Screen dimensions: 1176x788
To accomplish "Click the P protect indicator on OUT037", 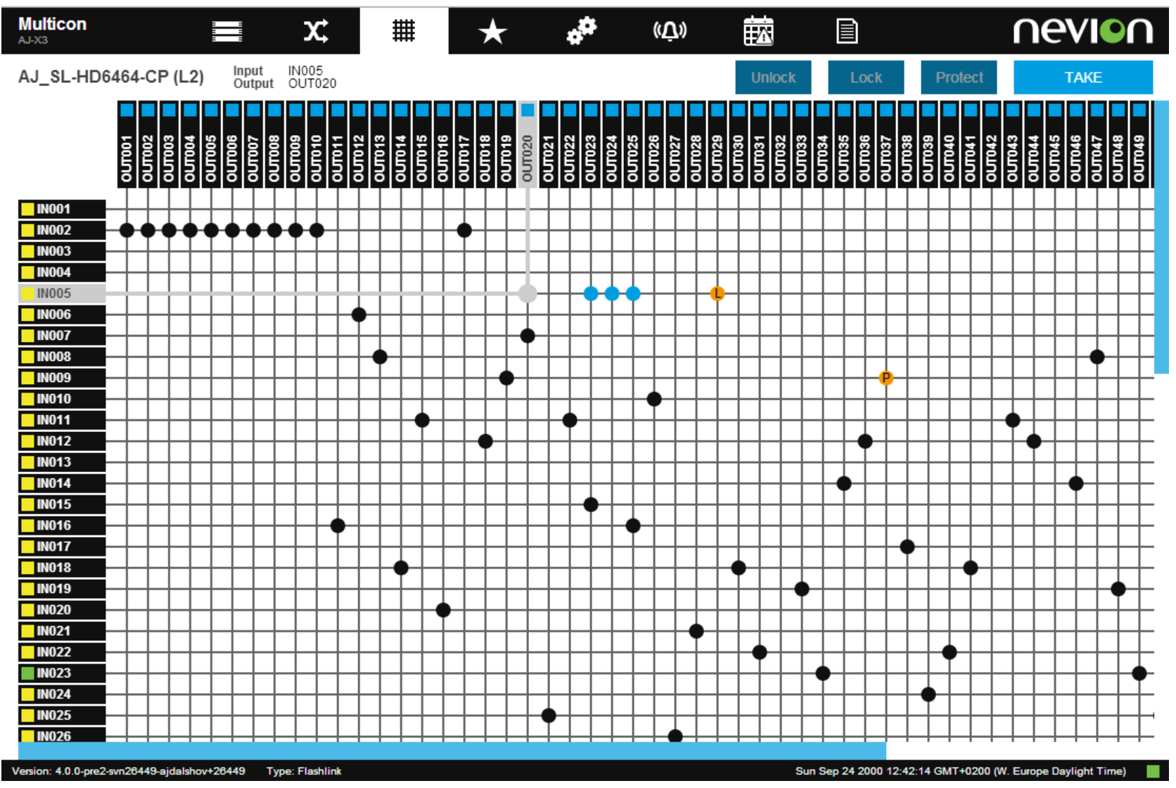I will coord(886,378).
